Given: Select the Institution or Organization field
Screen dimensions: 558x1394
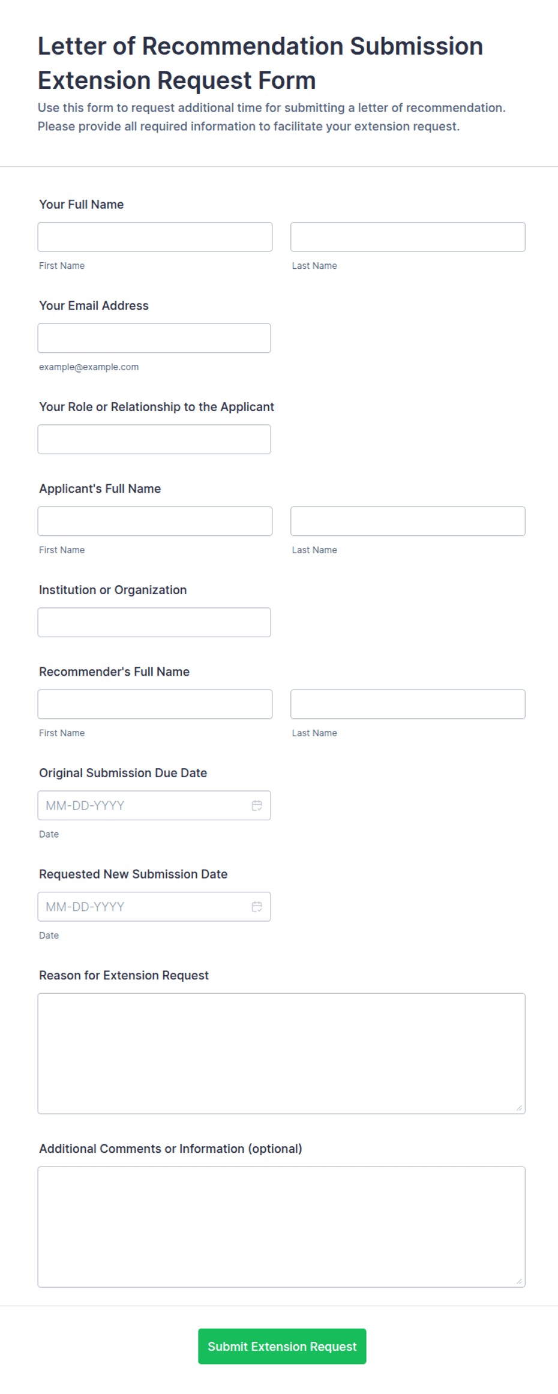Looking at the screenshot, I should 154,622.
